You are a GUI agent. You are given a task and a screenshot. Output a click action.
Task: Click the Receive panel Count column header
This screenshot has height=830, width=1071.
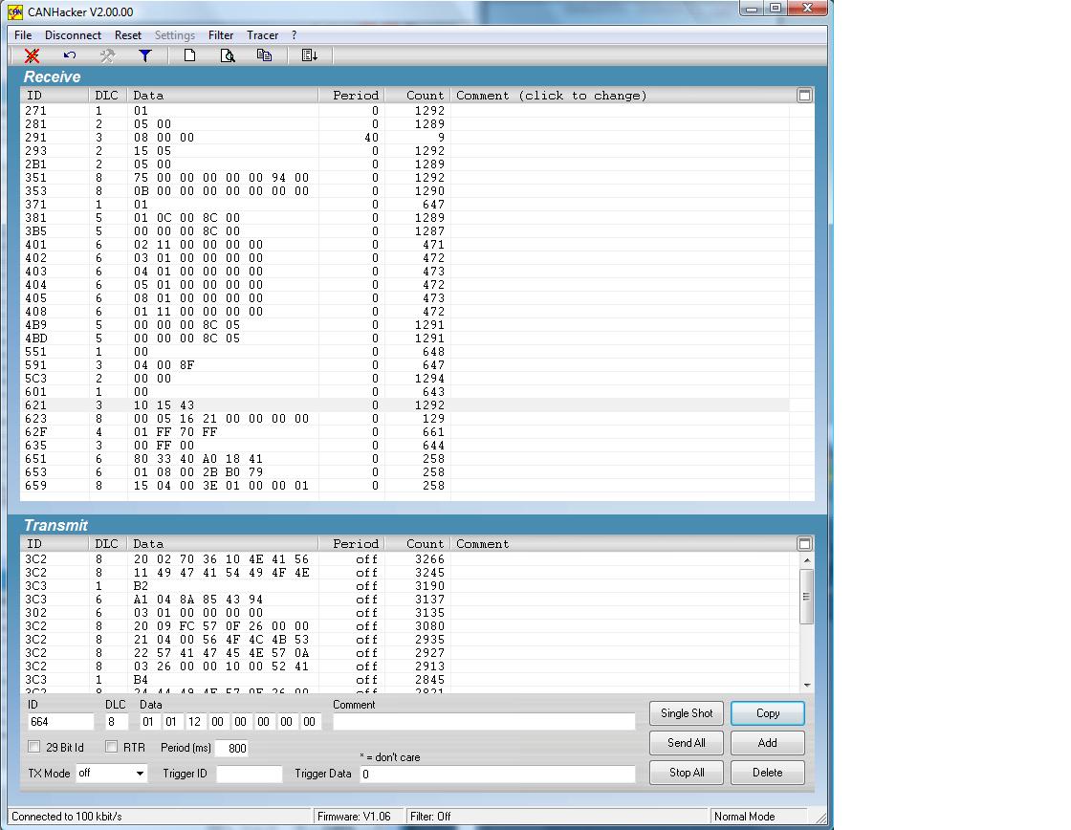[x=417, y=96]
